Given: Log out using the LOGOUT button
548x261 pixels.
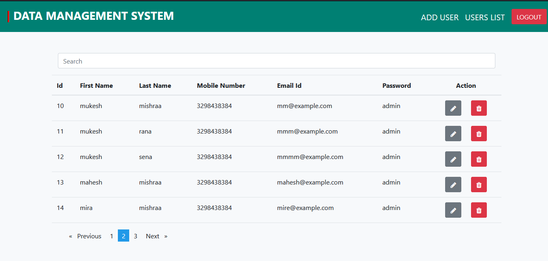Looking at the screenshot, I should tap(529, 17).
